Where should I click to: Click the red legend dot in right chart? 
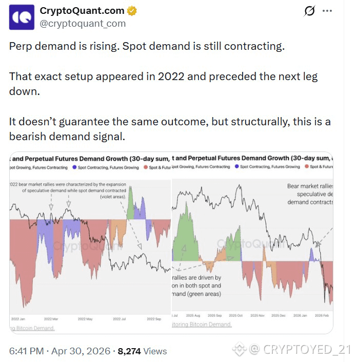tap(307, 166)
